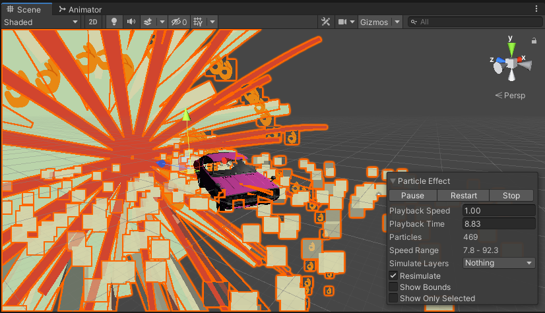Collapse the Particle Effect panel
The width and height of the screenshot is (545, 313).
393,181
